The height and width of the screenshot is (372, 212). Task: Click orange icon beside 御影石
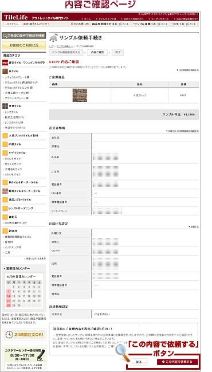click(x=5, y=217)
